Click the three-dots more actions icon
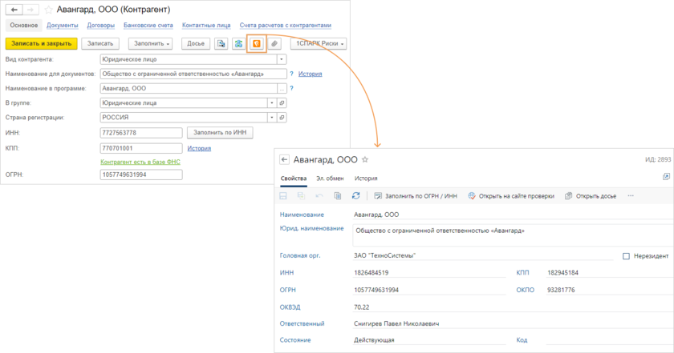Viewport: 674px width, 353px height. click(x=631, y=195)
